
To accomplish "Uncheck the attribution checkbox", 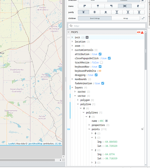I will [x=100, y=54].
